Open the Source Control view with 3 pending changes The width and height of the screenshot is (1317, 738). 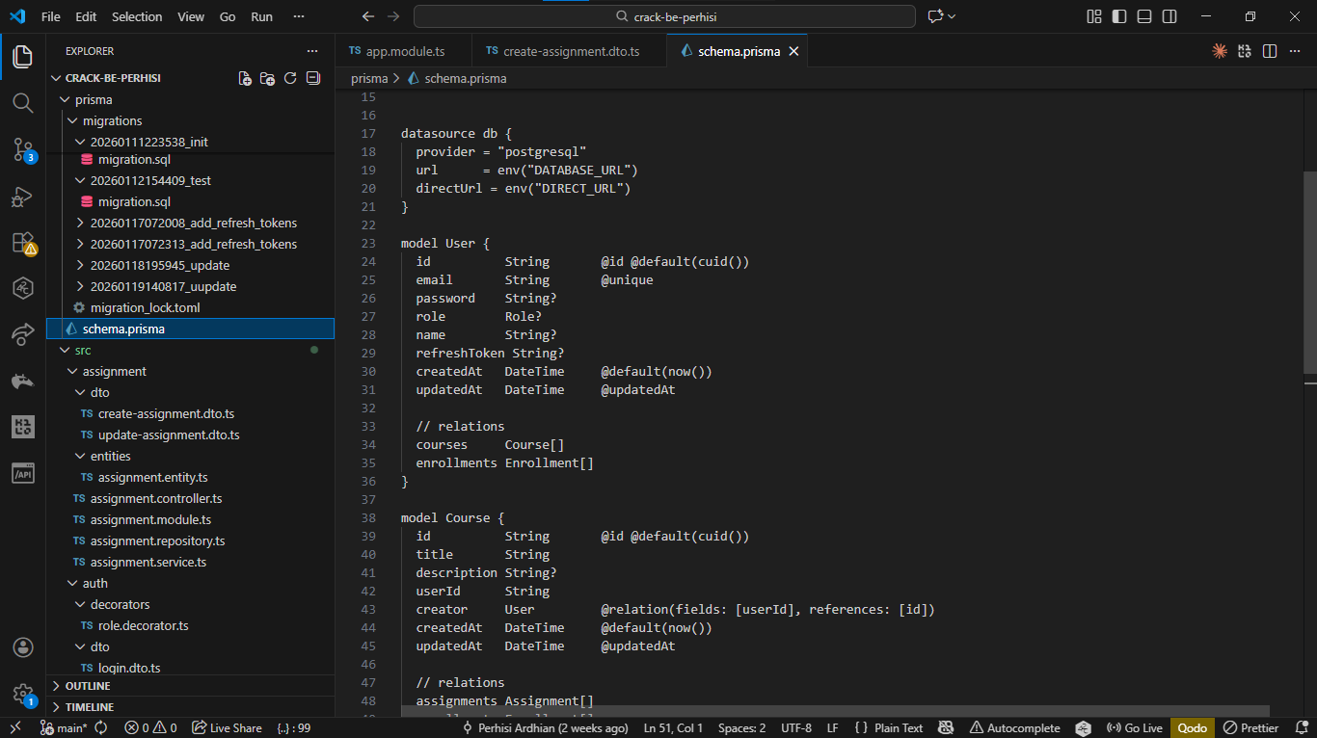[x=22, y=149]
